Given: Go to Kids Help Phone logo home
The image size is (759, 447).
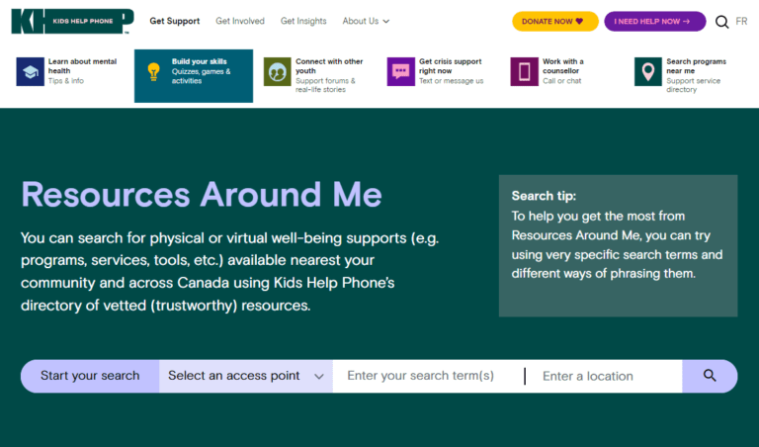Looking at the screenshot, I should point(72,21).
